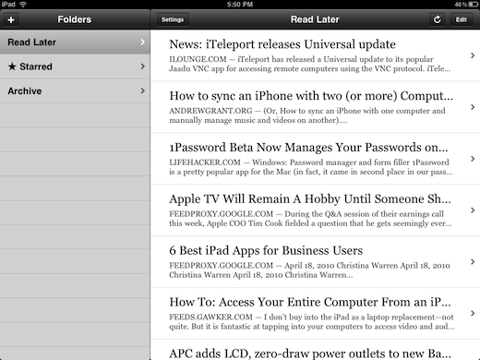Open article 'APC adds LCD, zero-draw power'
Screen dimensions: 480x360
tap(315, 350)
